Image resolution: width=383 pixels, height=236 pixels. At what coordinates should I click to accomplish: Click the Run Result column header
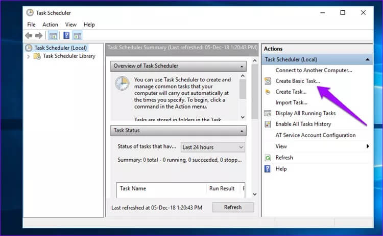tap(222, 188)
